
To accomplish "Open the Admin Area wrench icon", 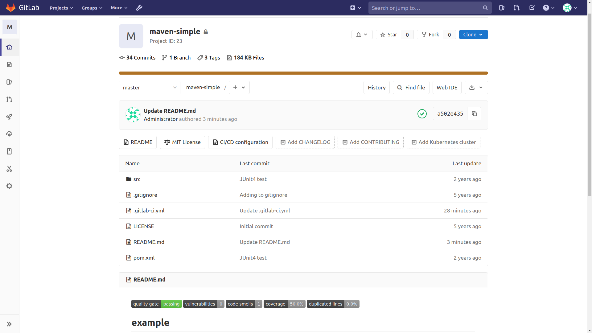I will click(139, 8).
